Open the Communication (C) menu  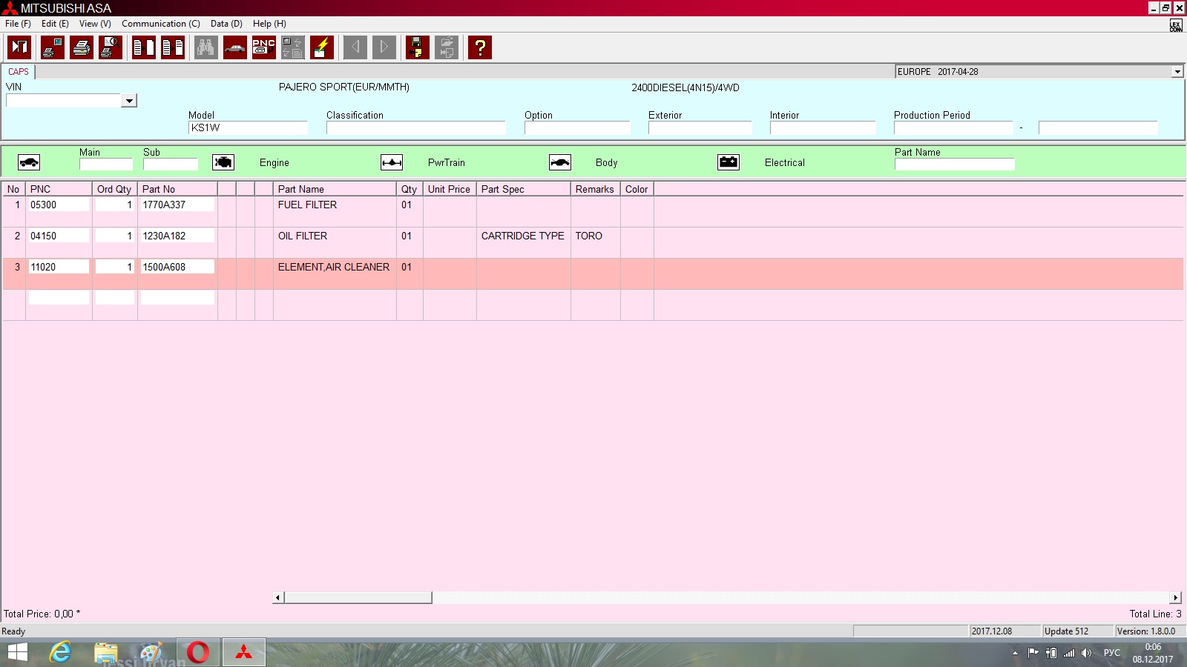point(160,24)
